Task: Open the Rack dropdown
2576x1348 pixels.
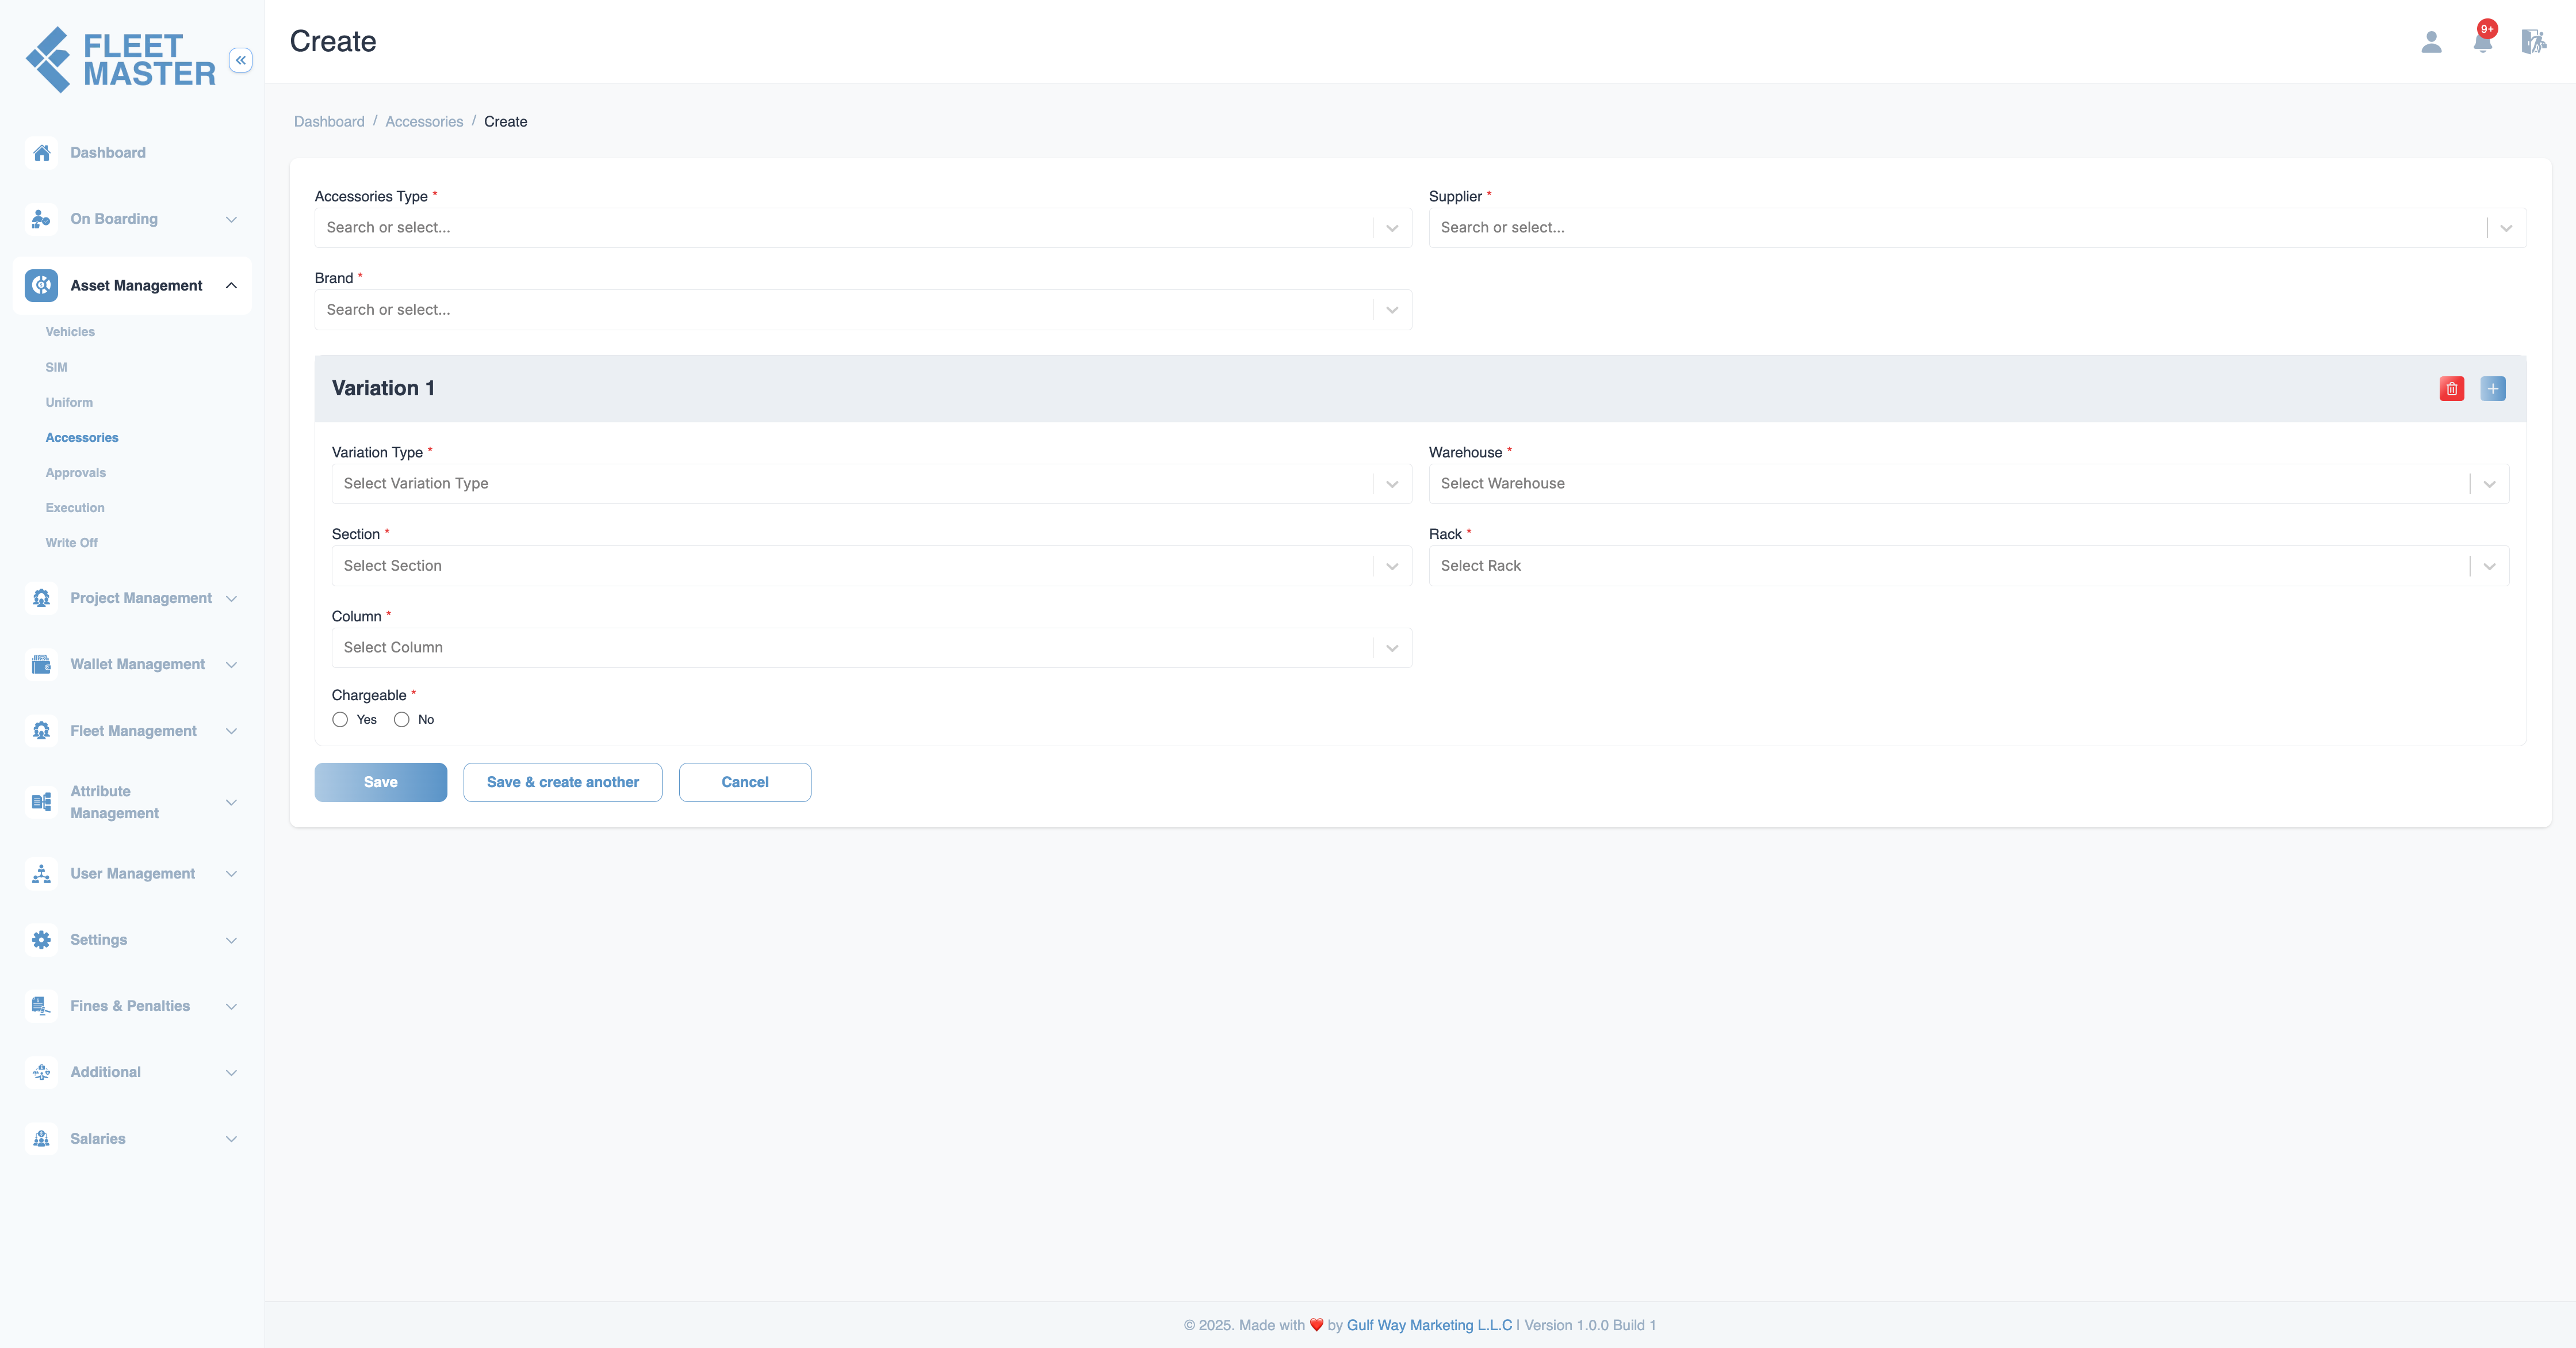Action: [1969, 566]
